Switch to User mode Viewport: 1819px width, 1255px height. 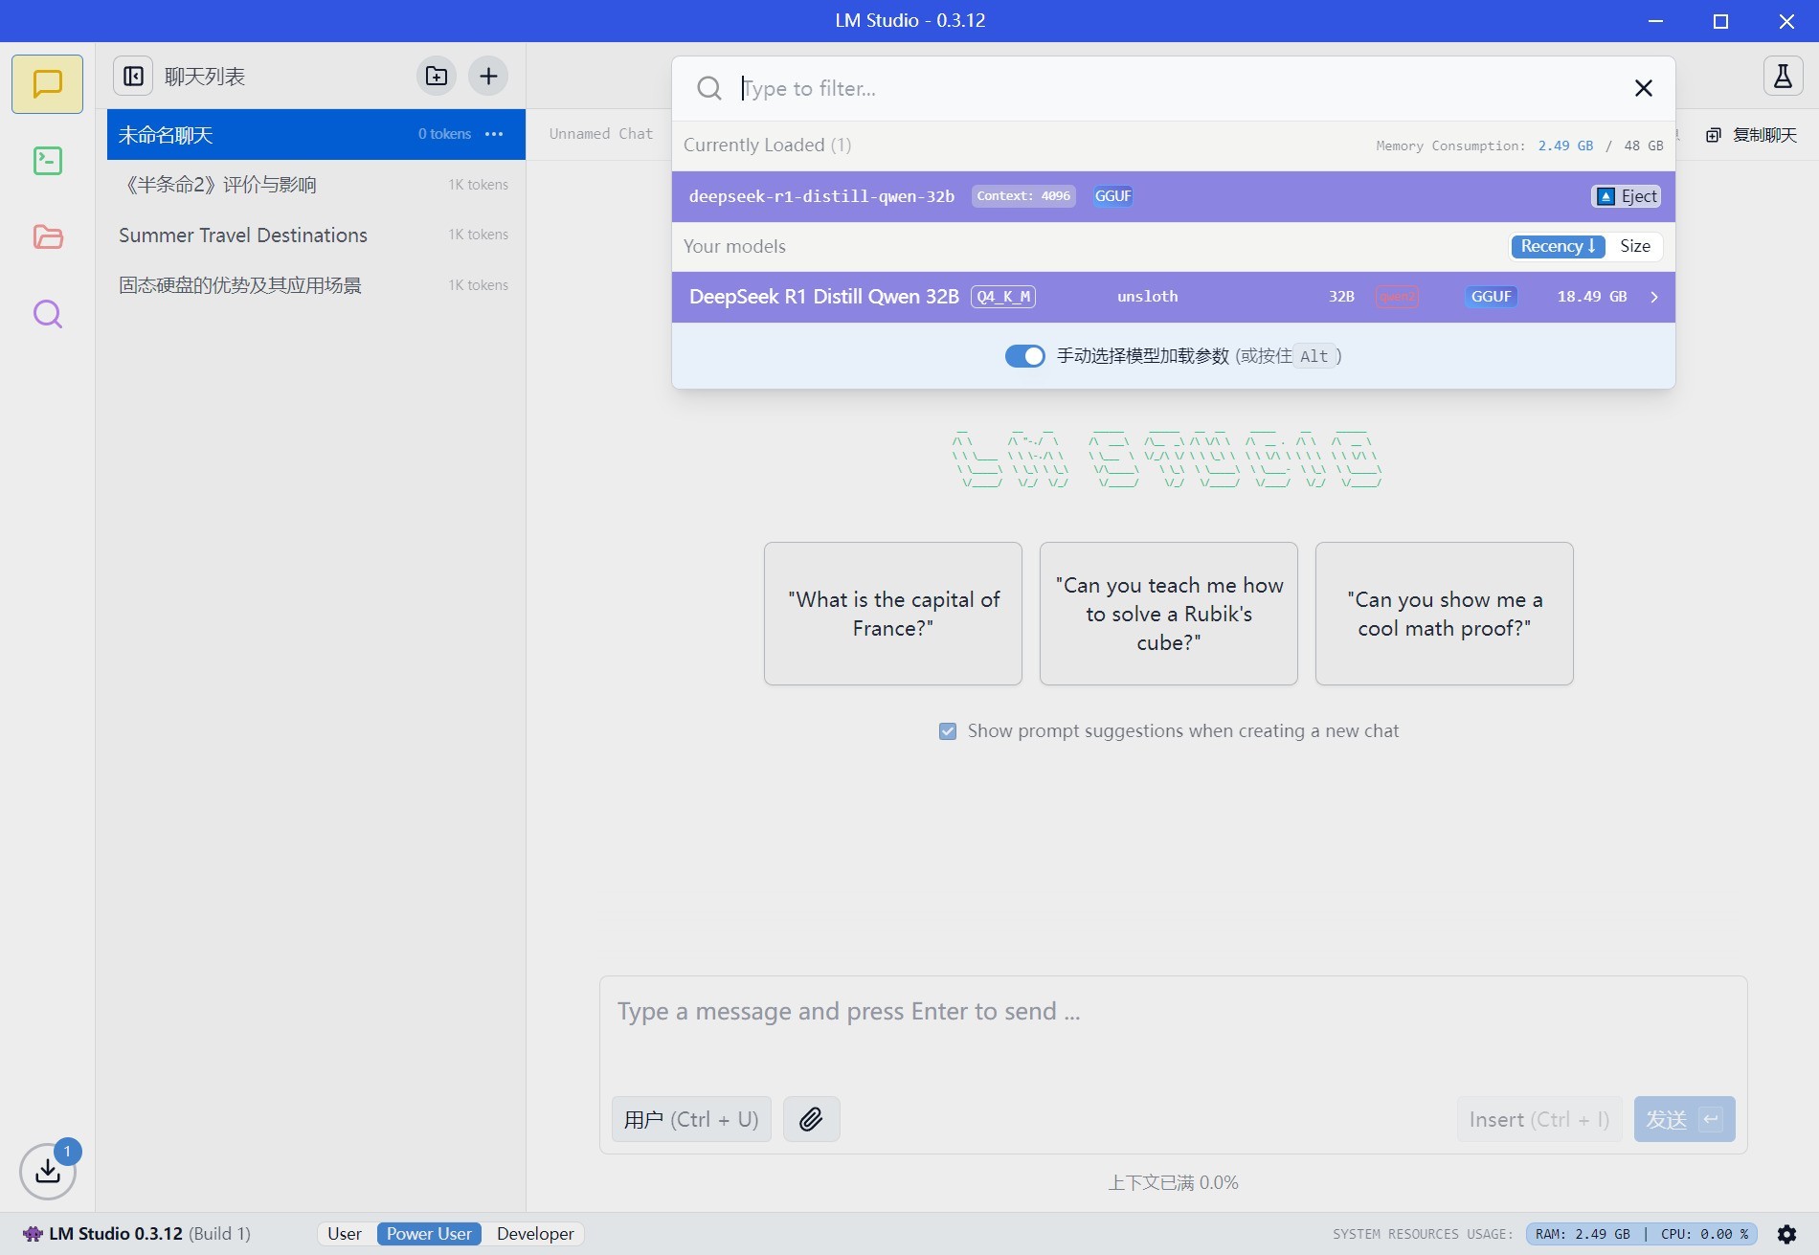click(345, 1234)
